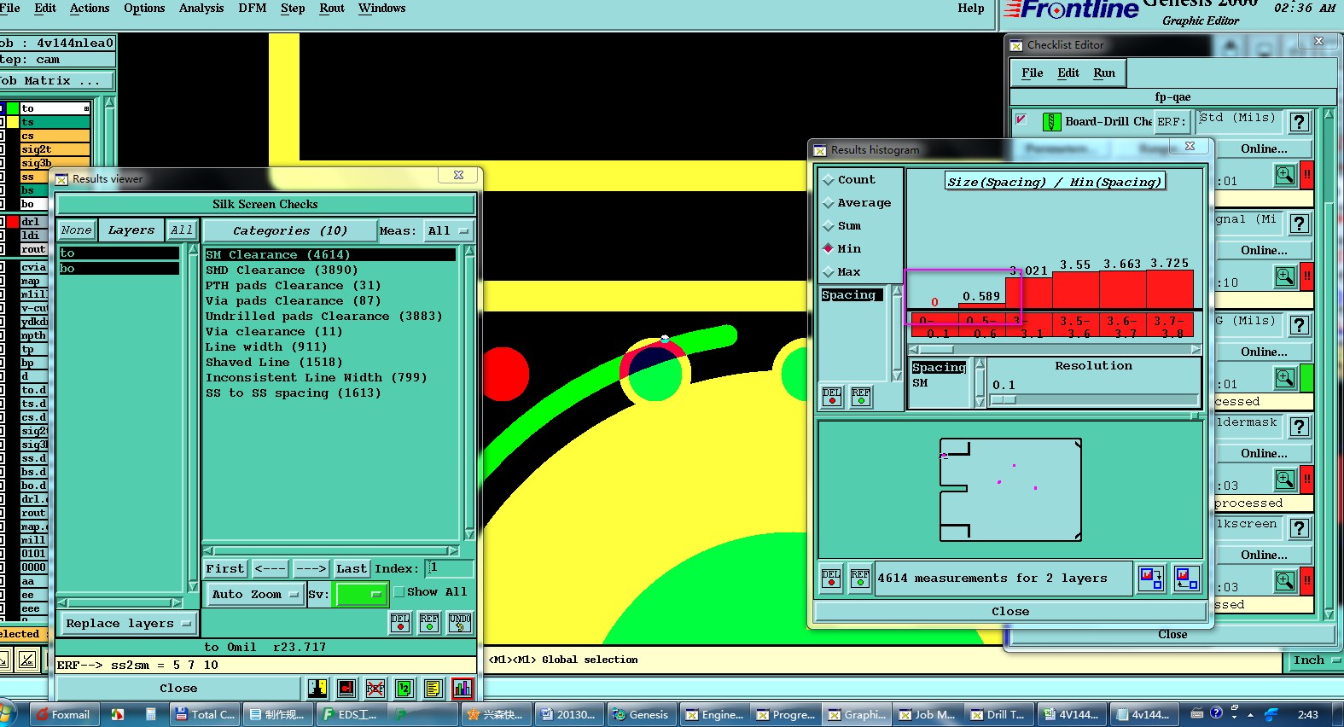The height and width of the screenshot is (727, 1344).
Task: Click REF icon under Spacing list in histogram
Action: point(861,397)
